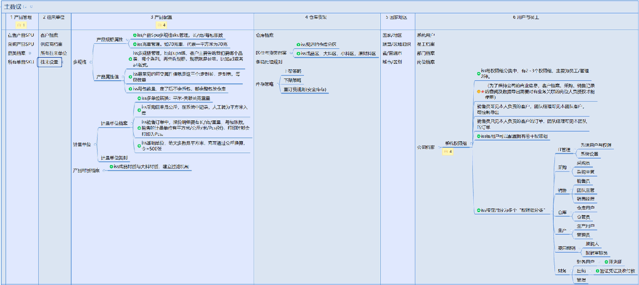639x285 pixels.
Task: Click the green icon before 开发票 node
Action: pos(606,262)
